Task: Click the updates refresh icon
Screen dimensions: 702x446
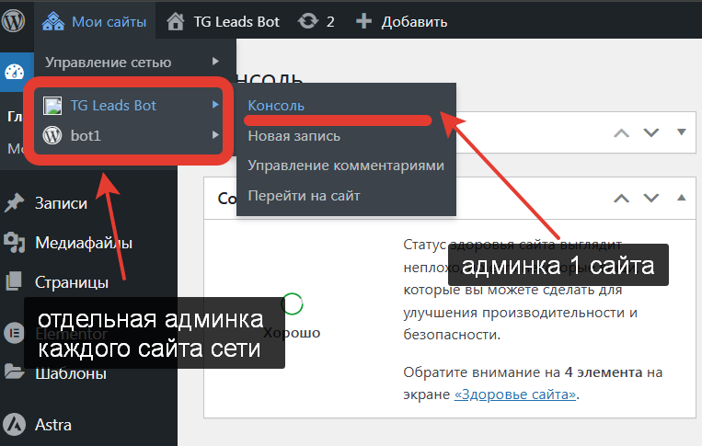Action: coord(308,21)
